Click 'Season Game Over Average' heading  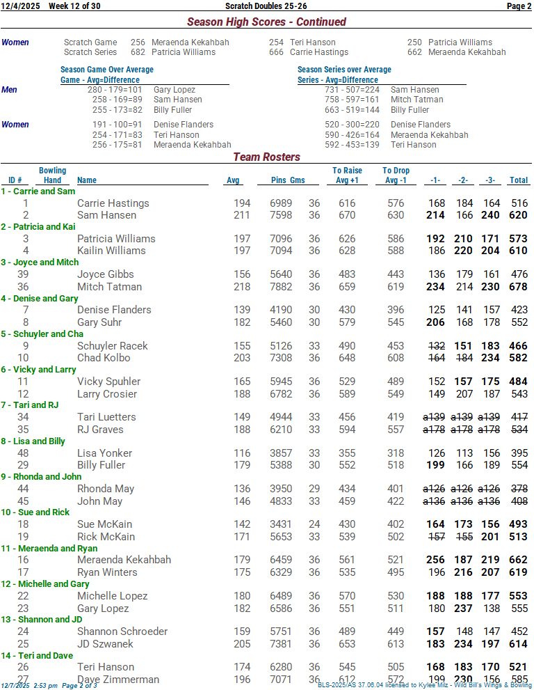point(107,69)
